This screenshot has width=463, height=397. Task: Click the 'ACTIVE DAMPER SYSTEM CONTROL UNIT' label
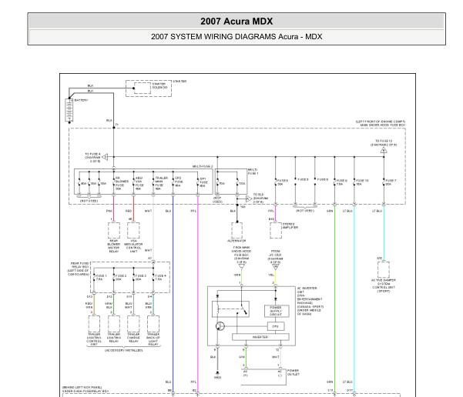point(384,285)
